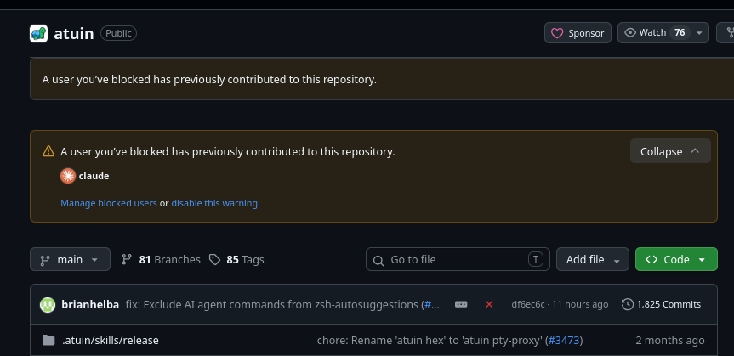Open the 85 Tags page
The width and height of the screenshot is (734, 356).
(x=236, y=260)
